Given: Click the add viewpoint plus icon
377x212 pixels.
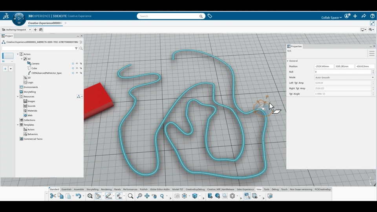Looking at the screenshot, I should tap(35, 29).
